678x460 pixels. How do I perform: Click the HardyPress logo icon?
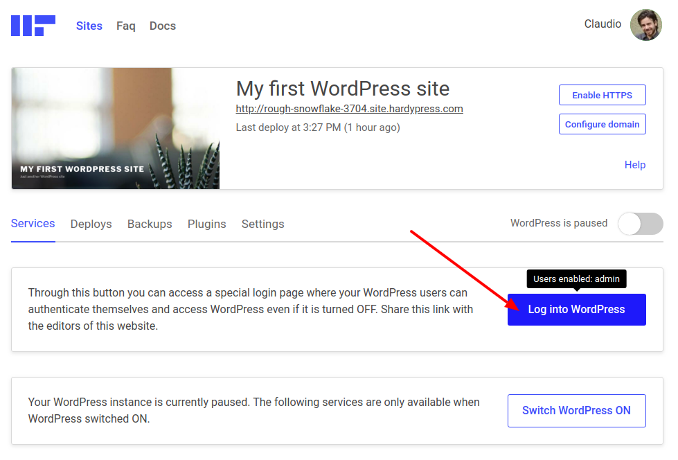(33, 26)
